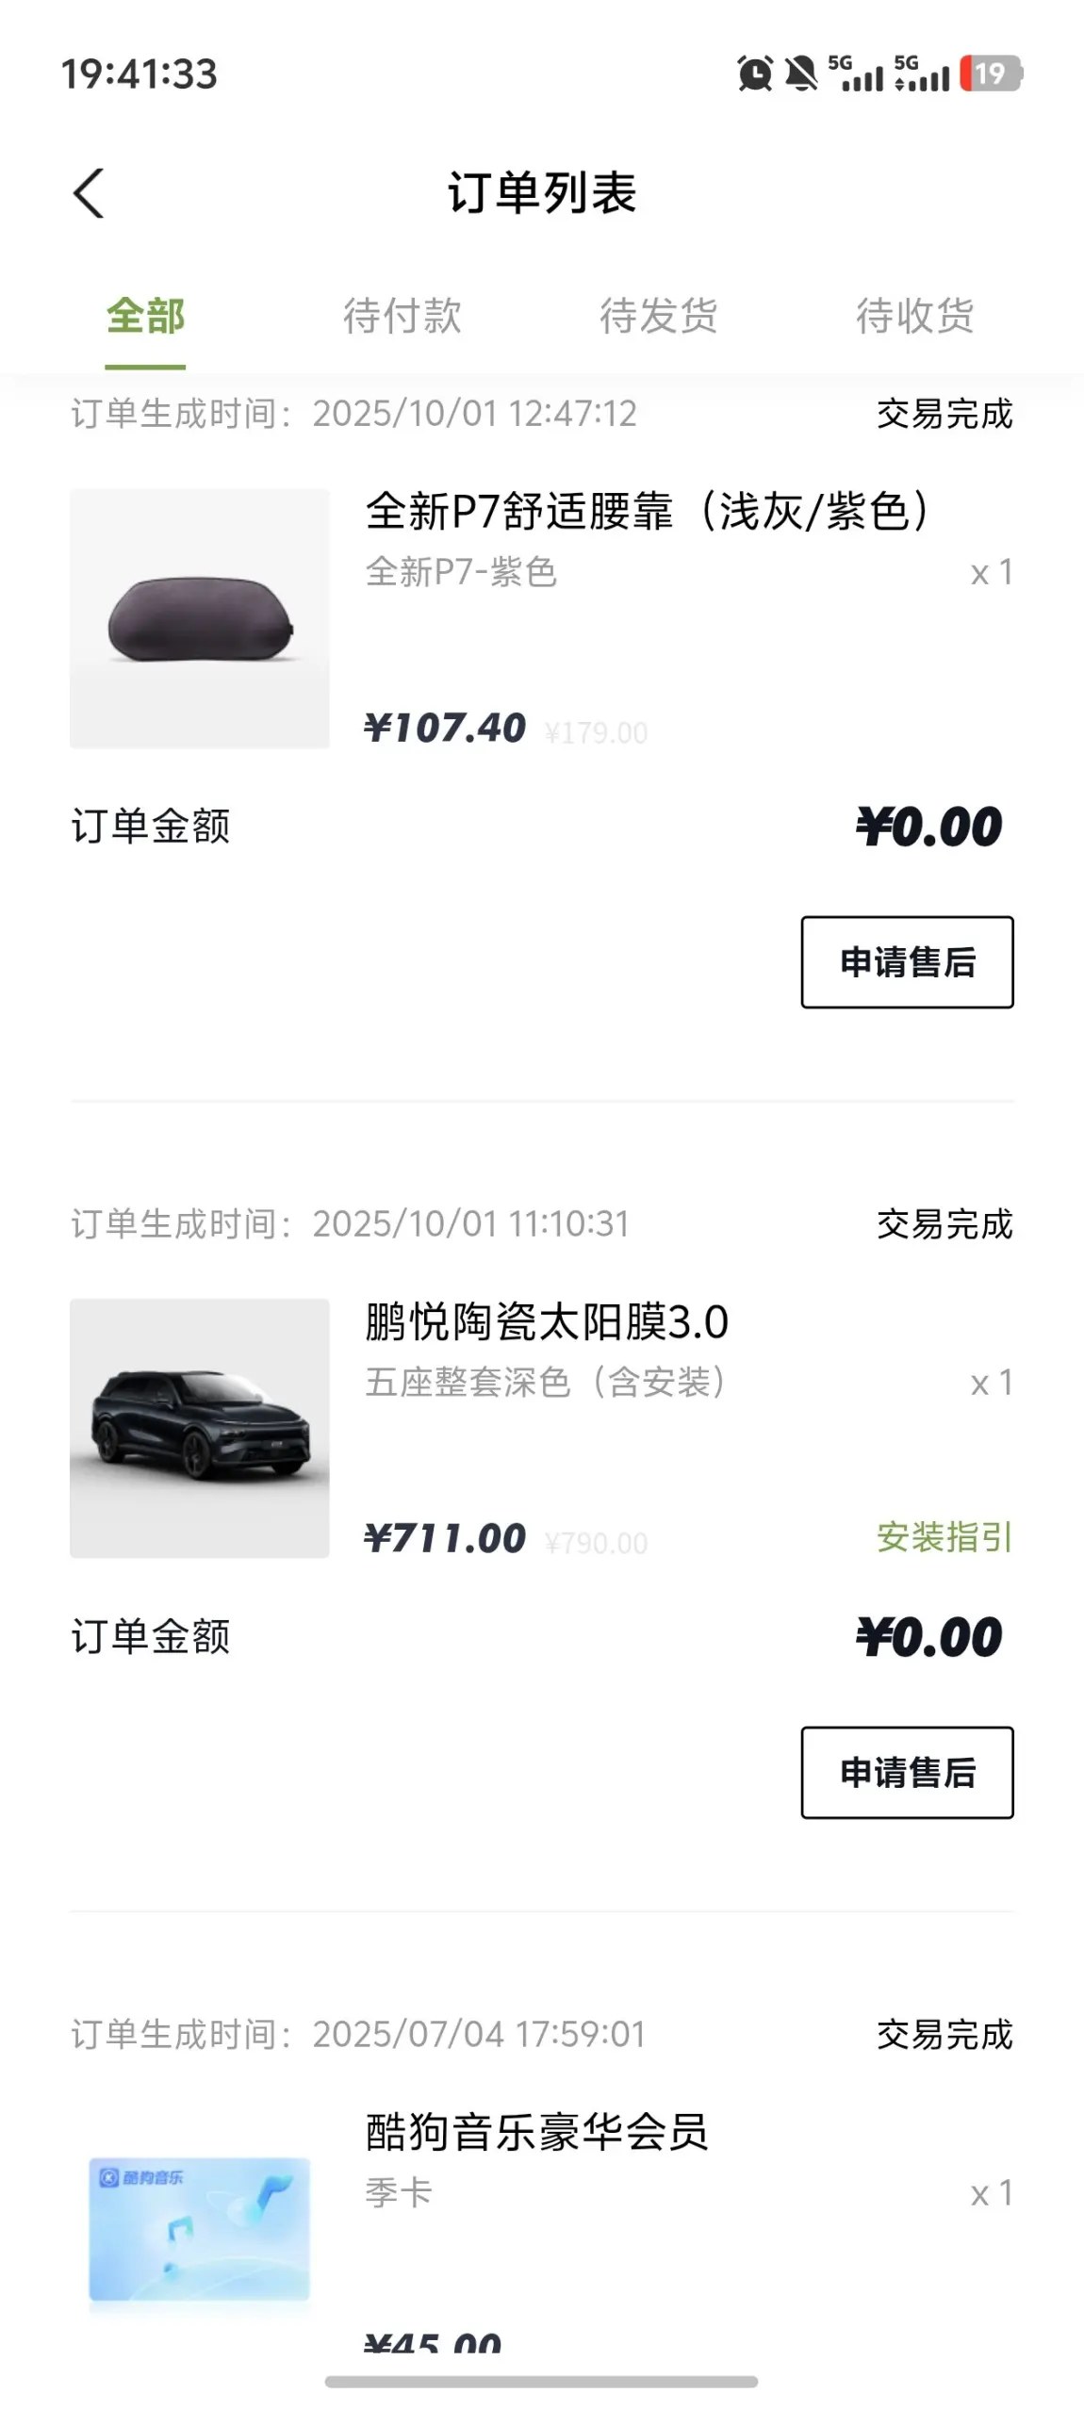Tap 申请售后 for the P7 腰靠 order
The height and width of the screenshot is (2409, 1084).
click(x=907, y=962)
